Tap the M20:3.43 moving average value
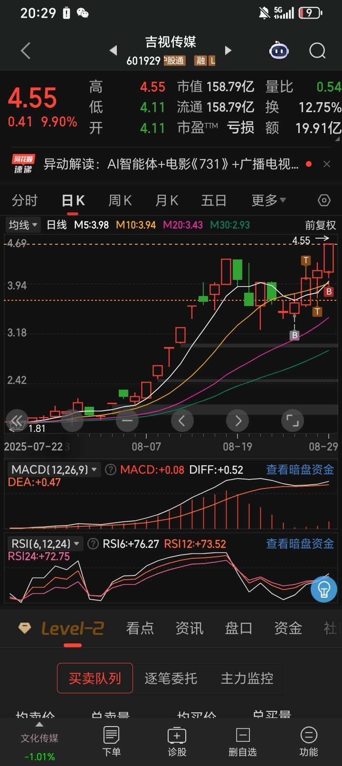The height and width of the screenshot is (766, 342). [x=183, y=225]
